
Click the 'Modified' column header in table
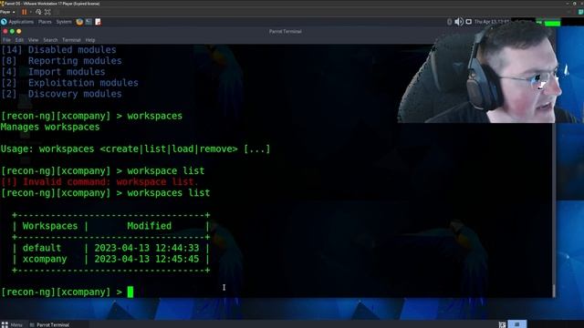[150, 226]
